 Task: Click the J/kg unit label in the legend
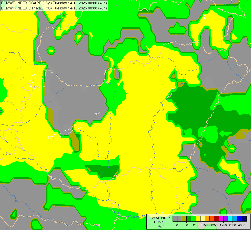click(x=159, y=226)
